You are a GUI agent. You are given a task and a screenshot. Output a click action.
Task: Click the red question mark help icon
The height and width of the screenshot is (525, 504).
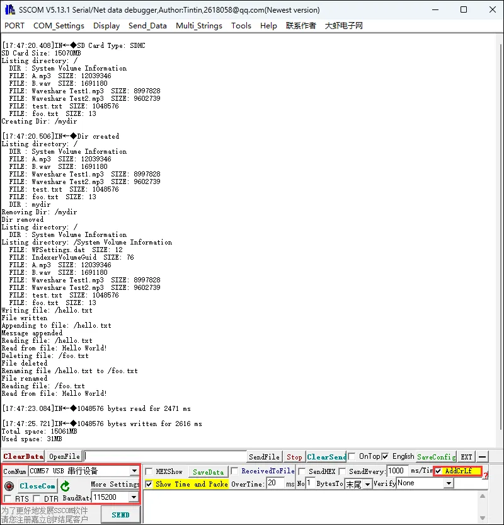485,475
